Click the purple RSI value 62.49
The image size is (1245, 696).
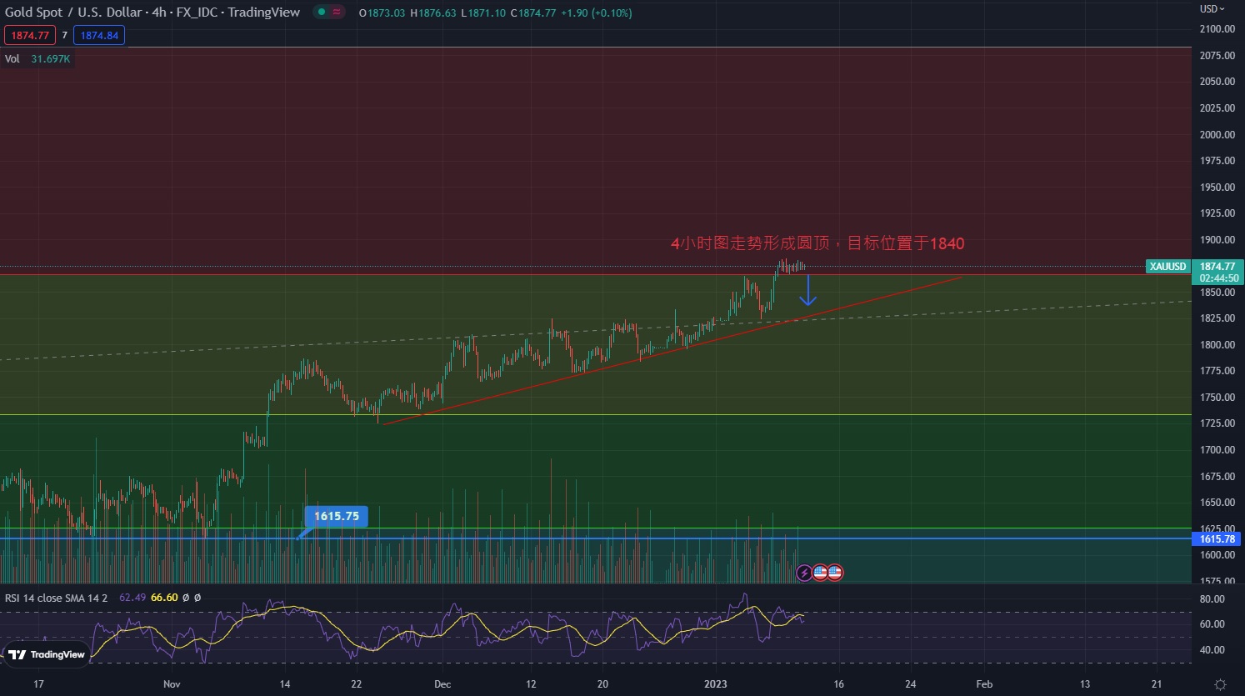pos(132,598)
